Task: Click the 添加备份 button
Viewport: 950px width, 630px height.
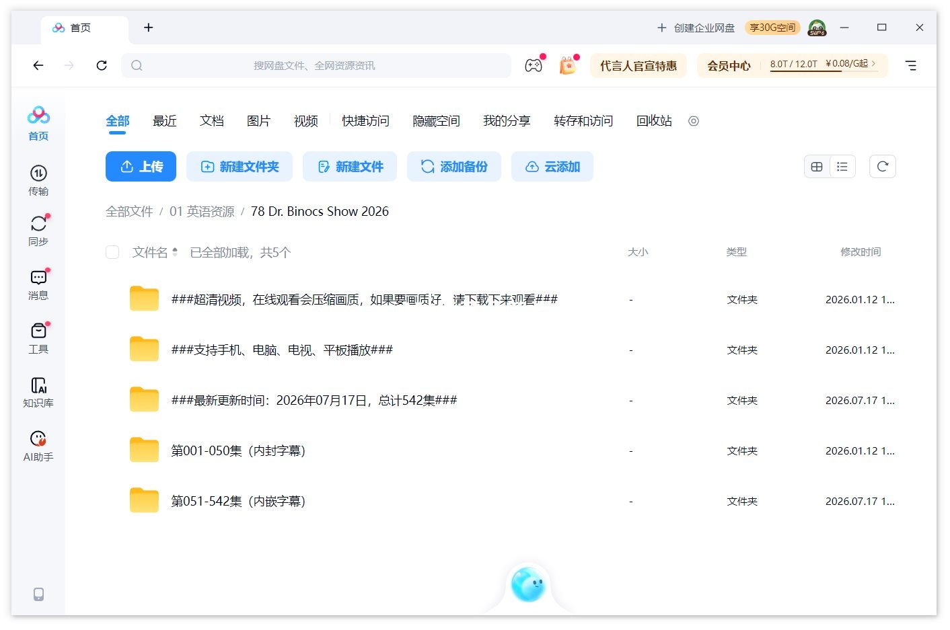Action: coord(454,167)
